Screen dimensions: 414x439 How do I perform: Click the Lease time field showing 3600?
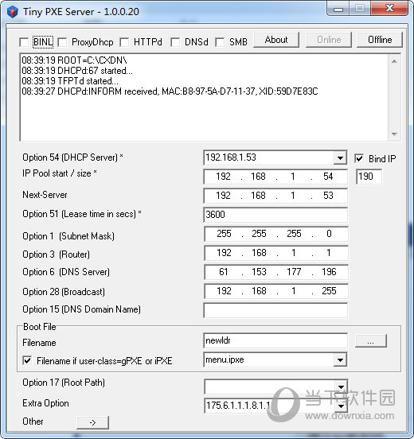tap(275, 215)
